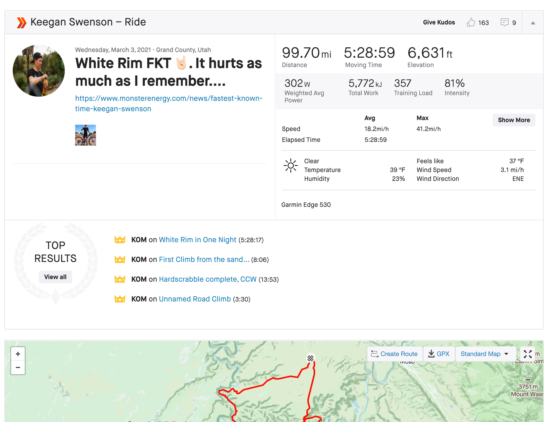Expand map to fullscreen
The image size is (551, 422).
coord(527,354)
